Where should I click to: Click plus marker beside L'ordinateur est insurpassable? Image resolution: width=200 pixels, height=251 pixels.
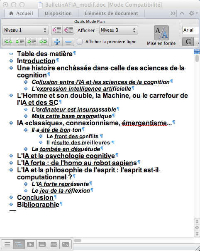(26, 109)
